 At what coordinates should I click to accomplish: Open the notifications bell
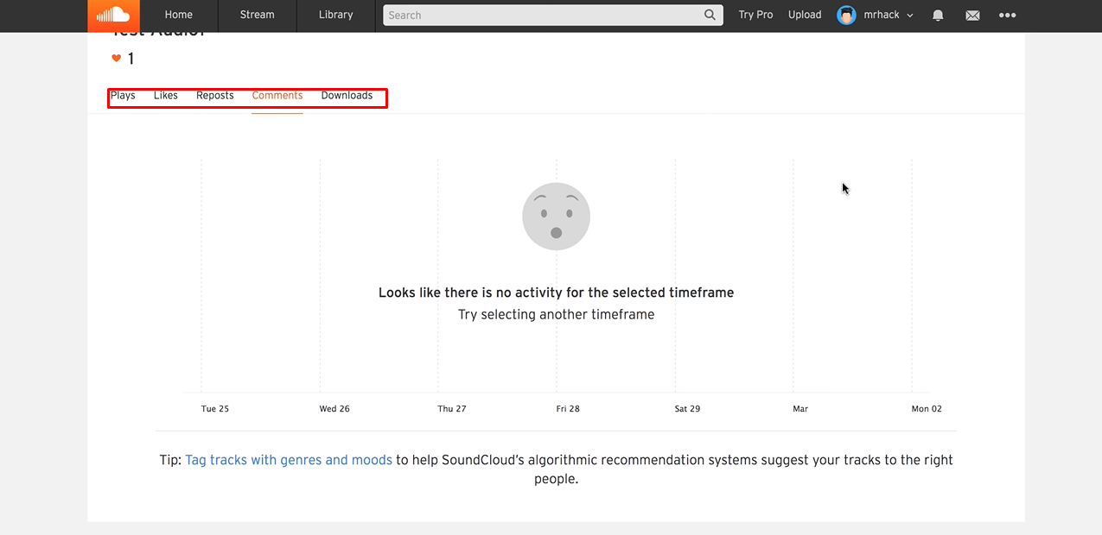[938, 15]
